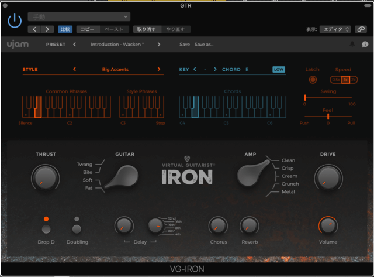Click the link chain icon button
The height and width of the screenshot is (277, 374).
(361, 29)
